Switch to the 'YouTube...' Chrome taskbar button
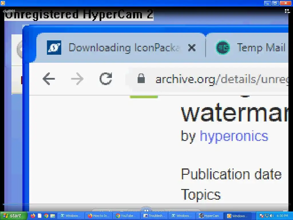This screenshot has height=220, width=293. (x=126, y=216)
